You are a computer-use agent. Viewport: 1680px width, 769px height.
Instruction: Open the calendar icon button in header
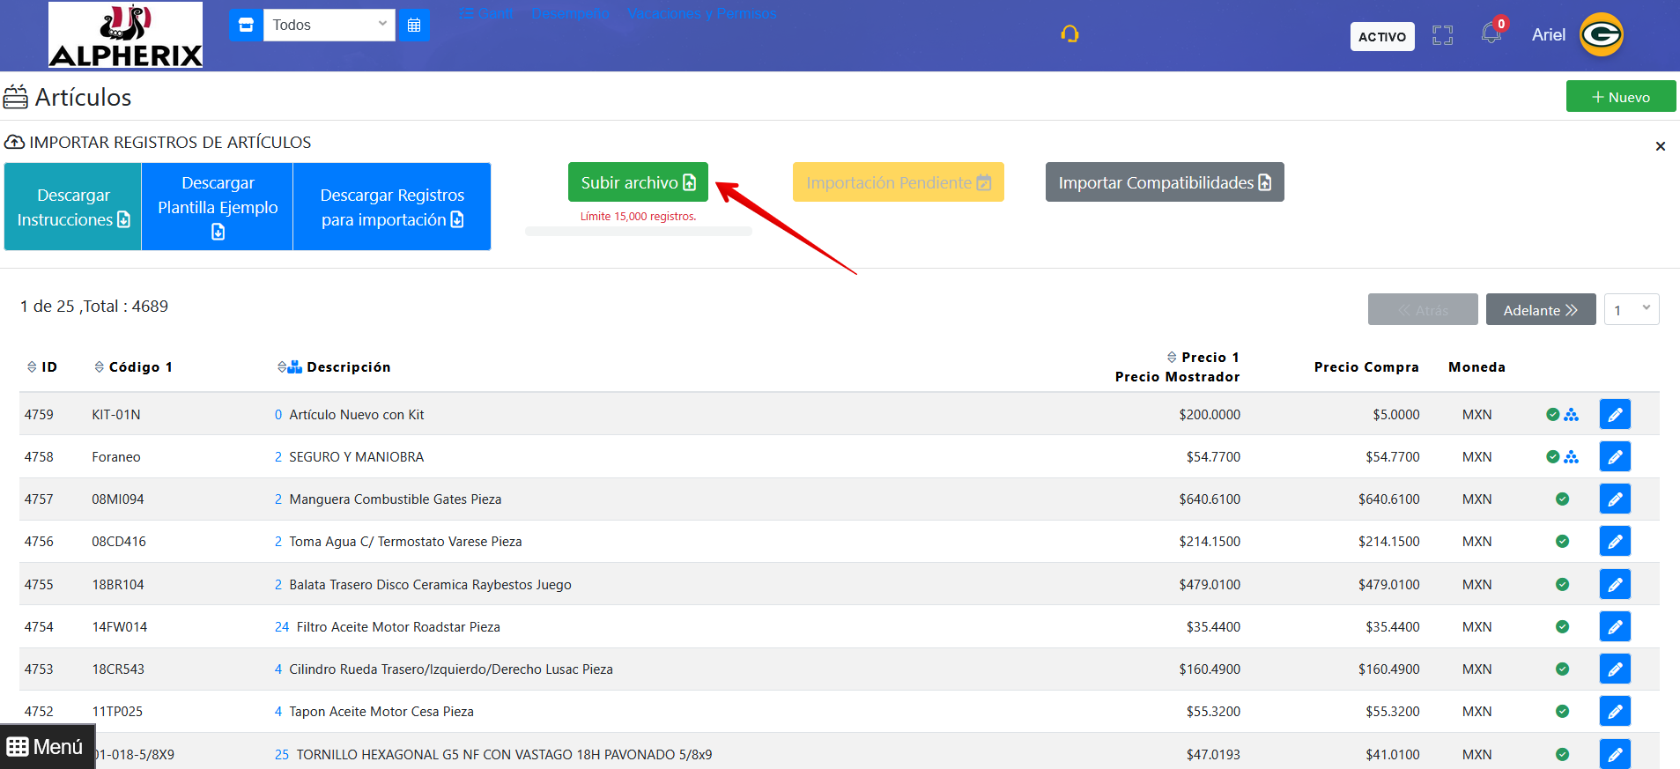[x=414, y=25]
